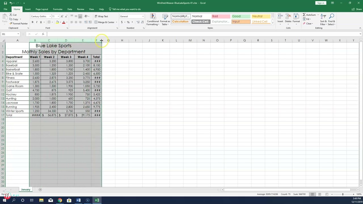Apply the Input cell style
The height and width of the screenshot is (204, 363).
(241, 22)
